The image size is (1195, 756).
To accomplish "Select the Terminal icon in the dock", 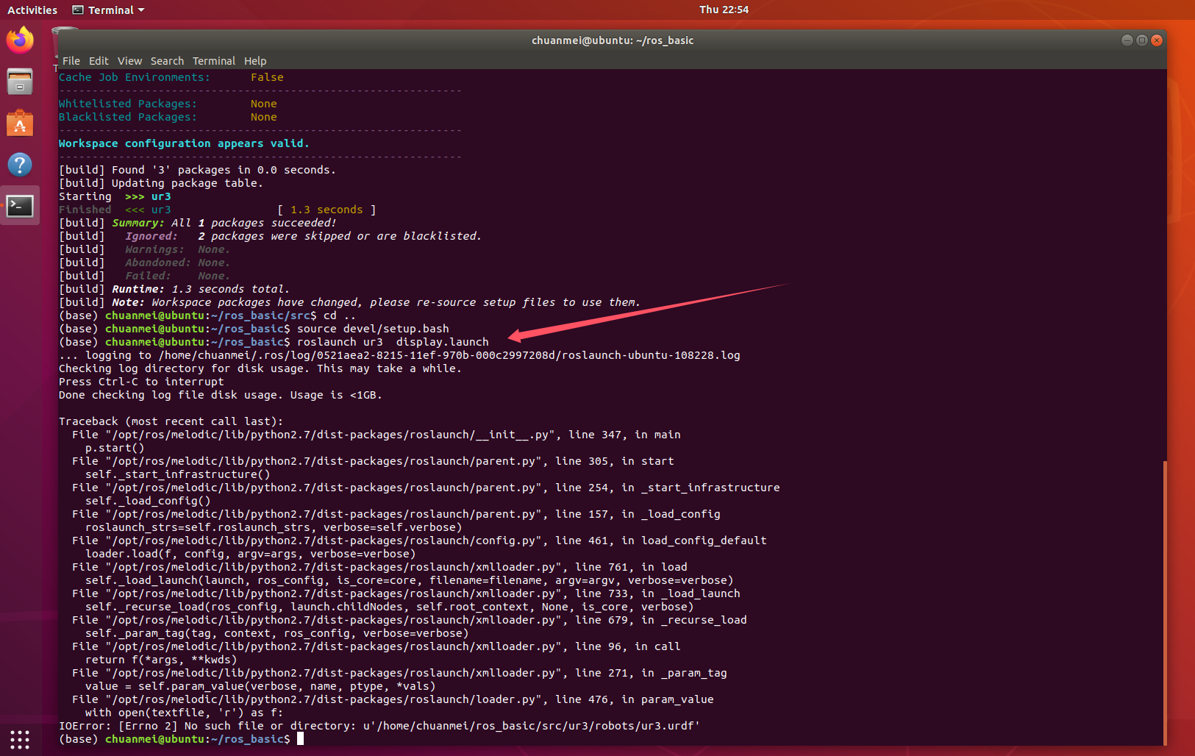I will tap(20, 206).
